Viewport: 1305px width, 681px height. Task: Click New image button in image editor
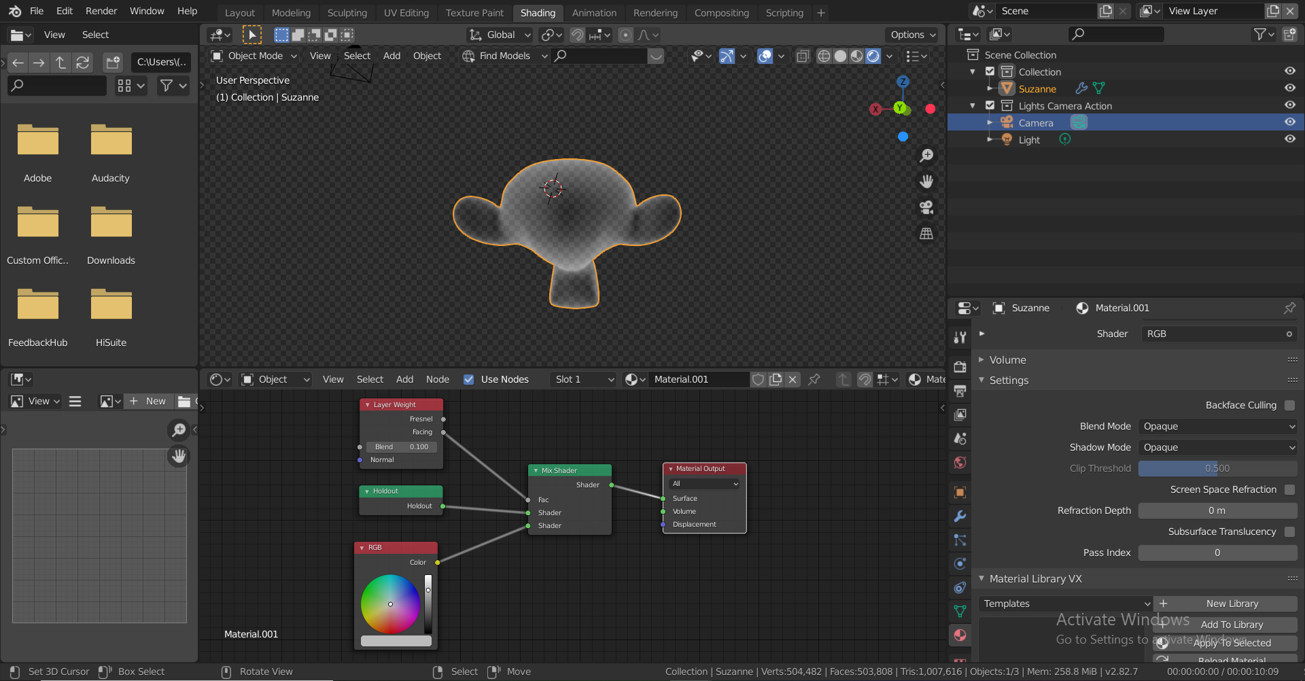pyautogui.click(x=148, y=401)
